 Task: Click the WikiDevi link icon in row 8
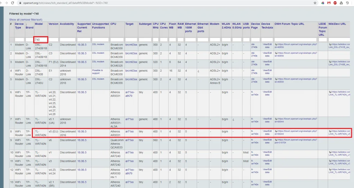[330, 131]
